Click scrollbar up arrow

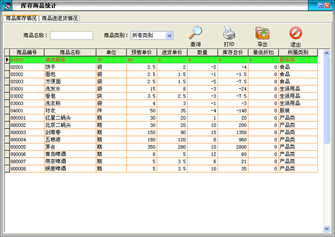click(x=326, y=53)
